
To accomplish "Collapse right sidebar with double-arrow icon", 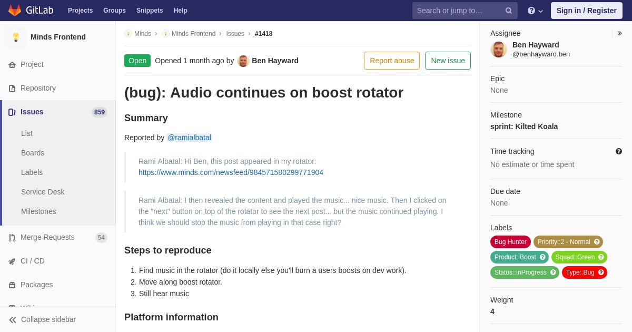I will (x=619, y=33).
